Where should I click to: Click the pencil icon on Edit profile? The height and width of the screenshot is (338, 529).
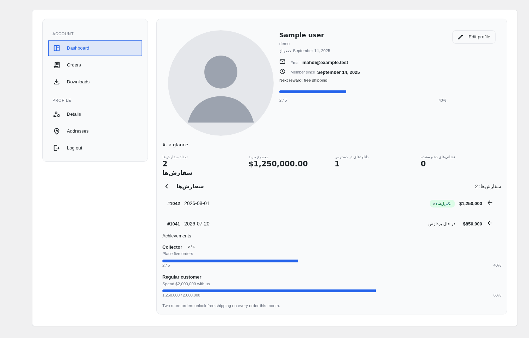click(461, 37)
